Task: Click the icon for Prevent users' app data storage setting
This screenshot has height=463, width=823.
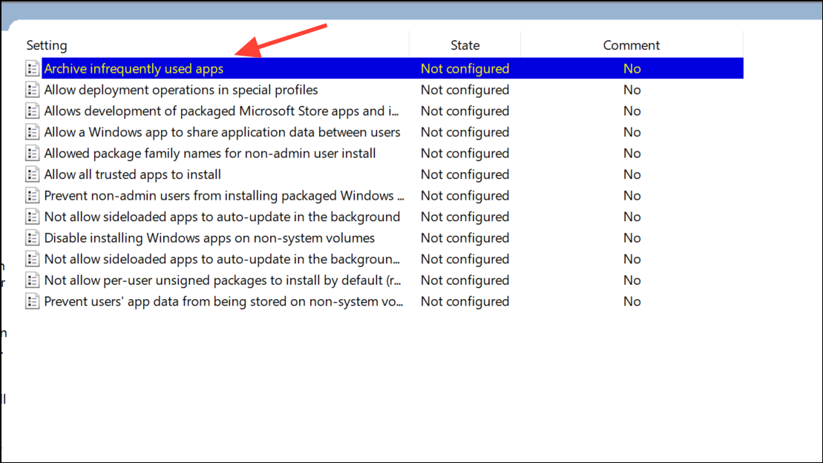Action: point(32,301)
